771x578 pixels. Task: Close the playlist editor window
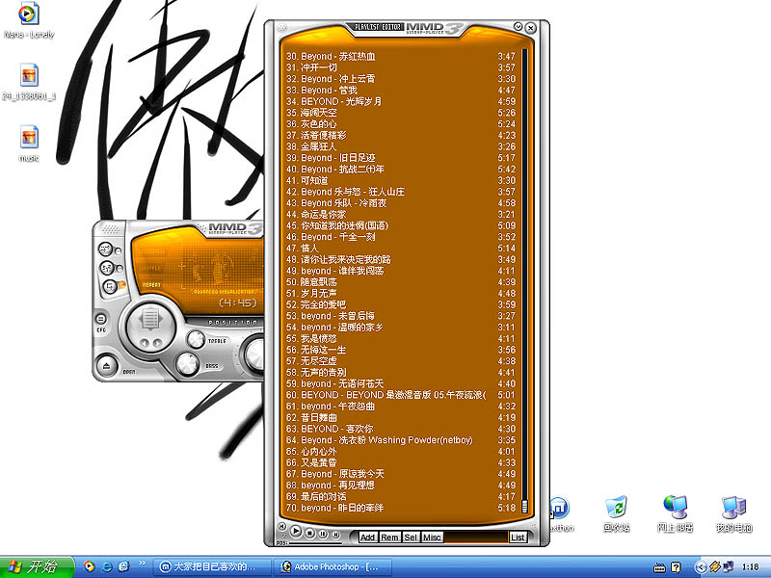pyautogui.click(x=531, y=28)
